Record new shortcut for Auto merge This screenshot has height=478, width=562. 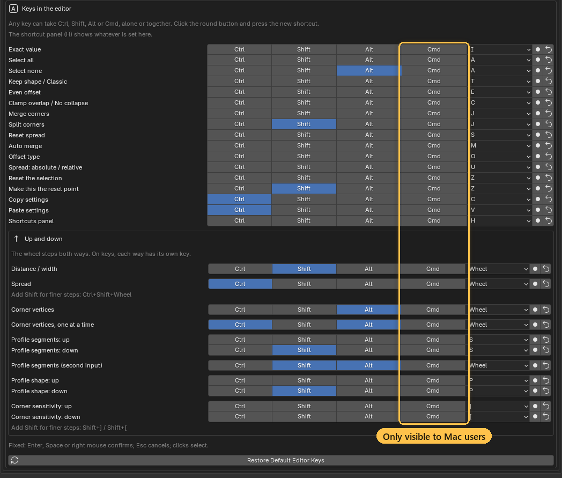point(538,145)
